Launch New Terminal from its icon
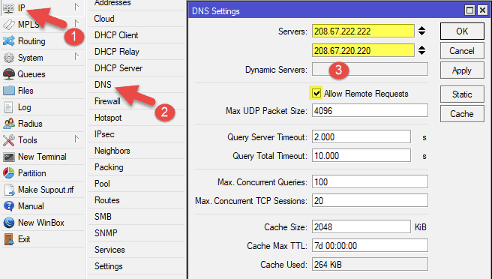Screen dimensions: 492x279 pos(8,157)
